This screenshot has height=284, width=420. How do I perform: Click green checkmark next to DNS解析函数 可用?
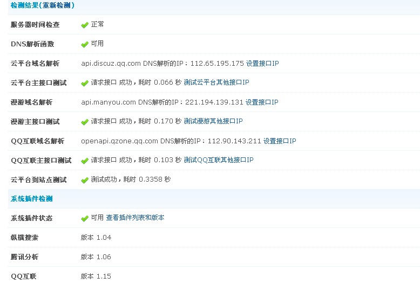(85, 44)
